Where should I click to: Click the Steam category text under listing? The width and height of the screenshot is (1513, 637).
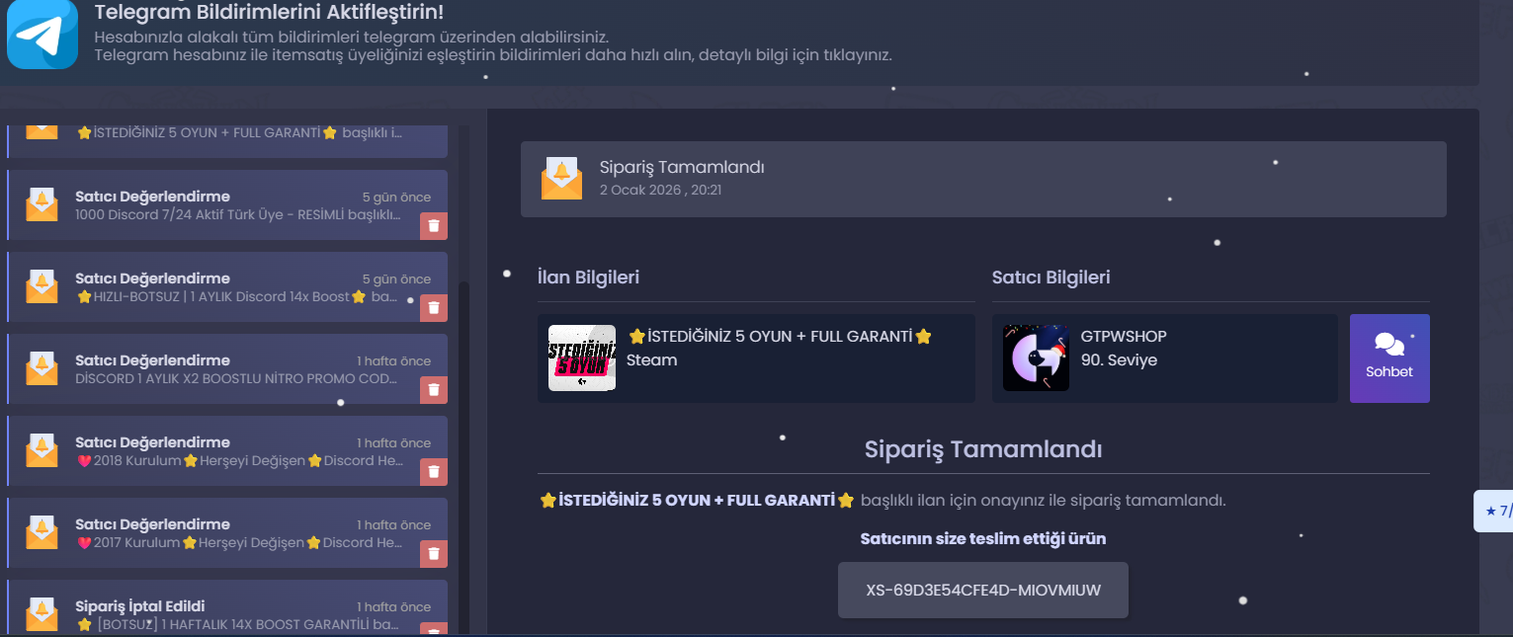652,360
